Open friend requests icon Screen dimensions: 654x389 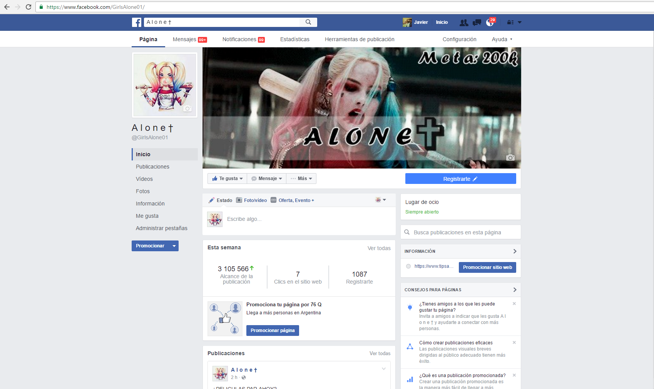[x=464, y=23]
